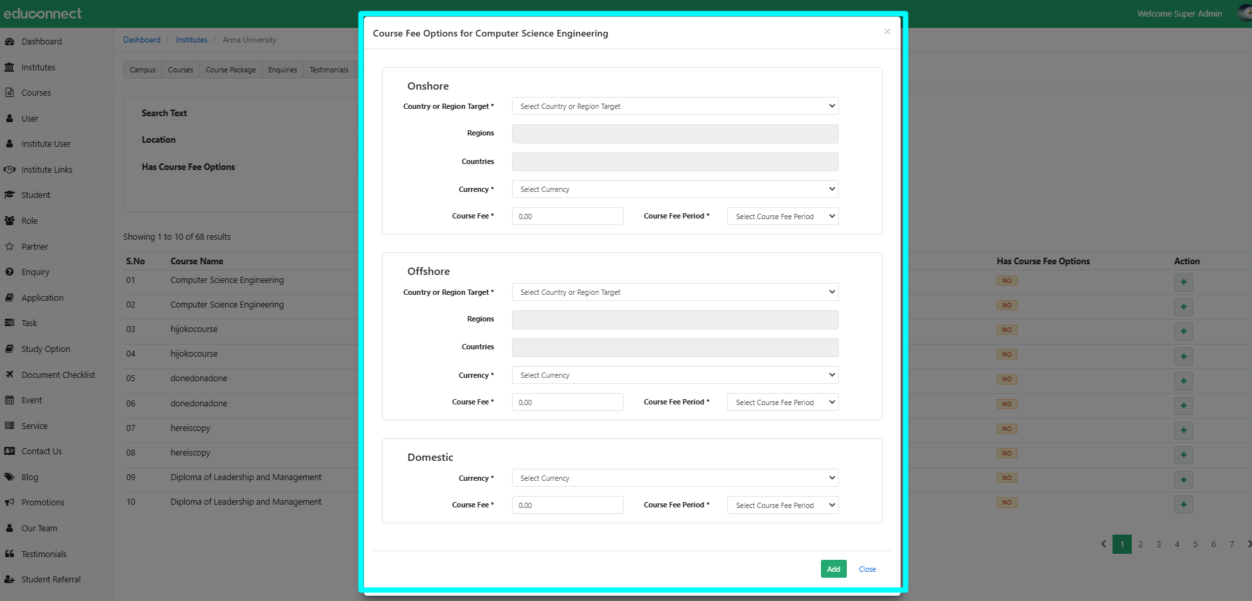Click the Student graduation cap icon
The image size is (1252, 601).
(9, 195)
